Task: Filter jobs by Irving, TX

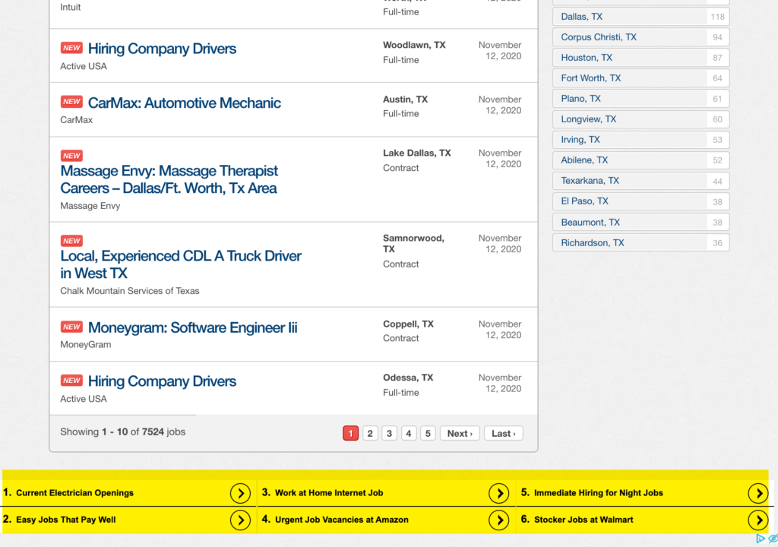Action: [x=640, y=140]
